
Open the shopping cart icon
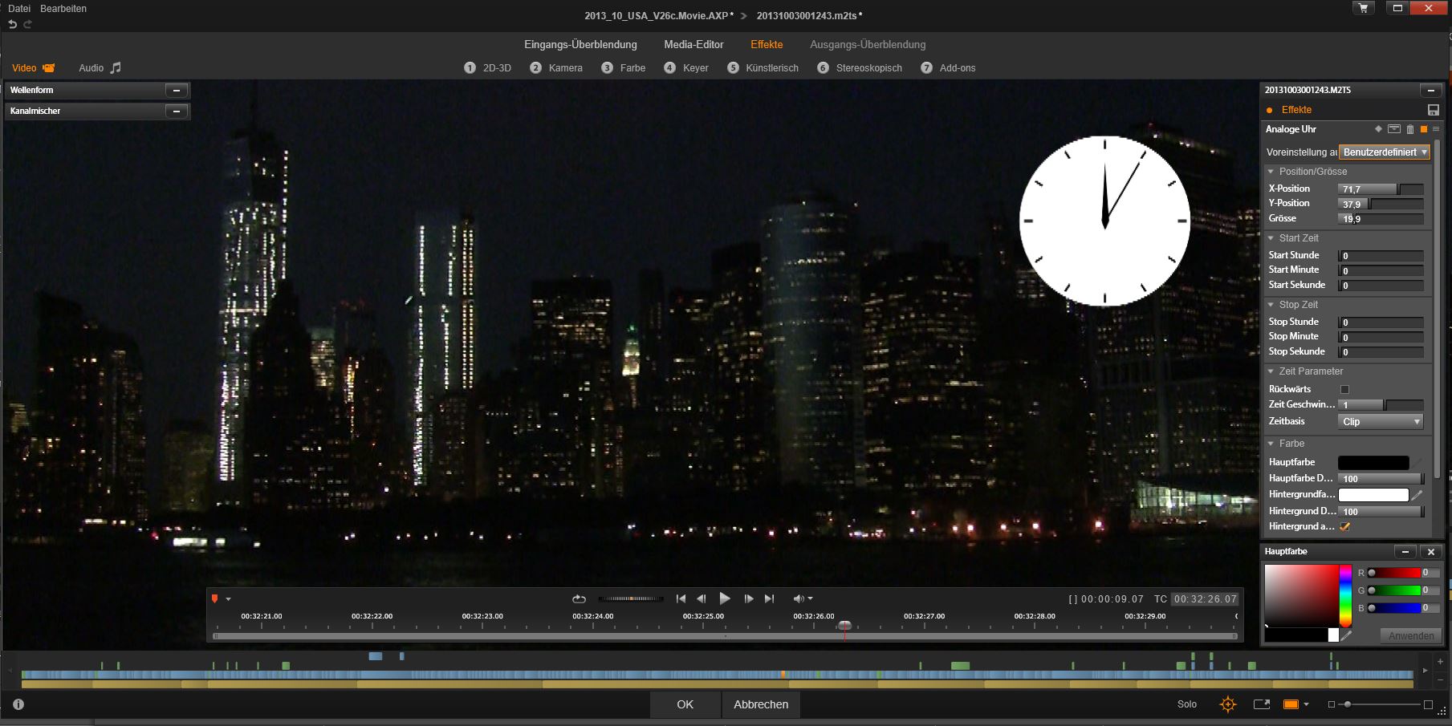tap(1363, 9)
